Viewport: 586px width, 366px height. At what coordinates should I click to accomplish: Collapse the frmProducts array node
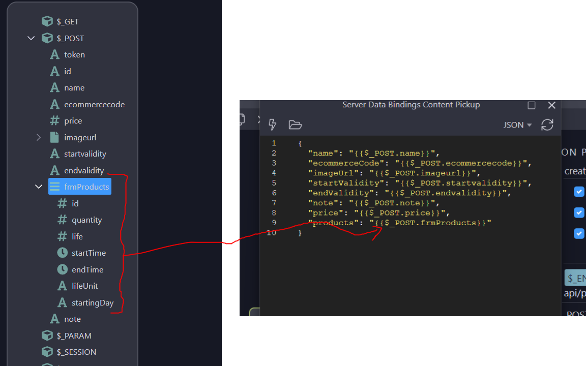[39, 187]
